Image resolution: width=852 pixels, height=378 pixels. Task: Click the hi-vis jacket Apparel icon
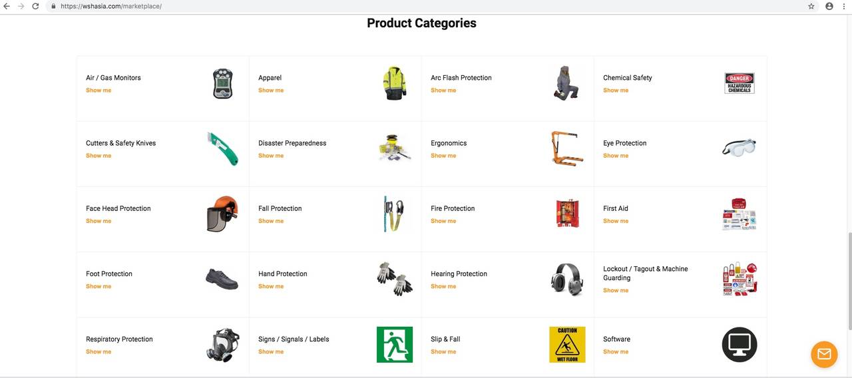(394, 83)
